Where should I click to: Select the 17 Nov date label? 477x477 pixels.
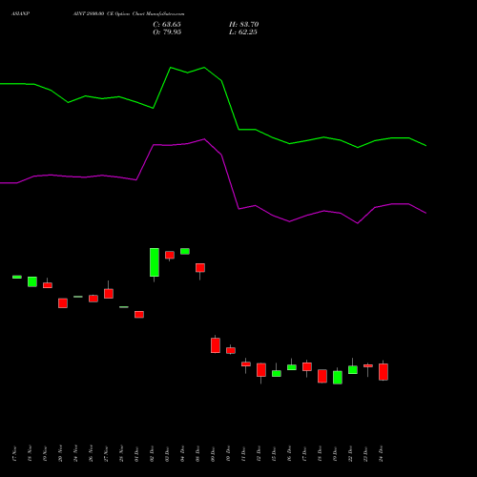[15, 454]
